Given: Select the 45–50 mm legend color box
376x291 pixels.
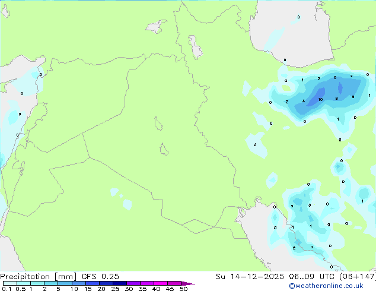Looking at the screenshot, I should [174, 283].
